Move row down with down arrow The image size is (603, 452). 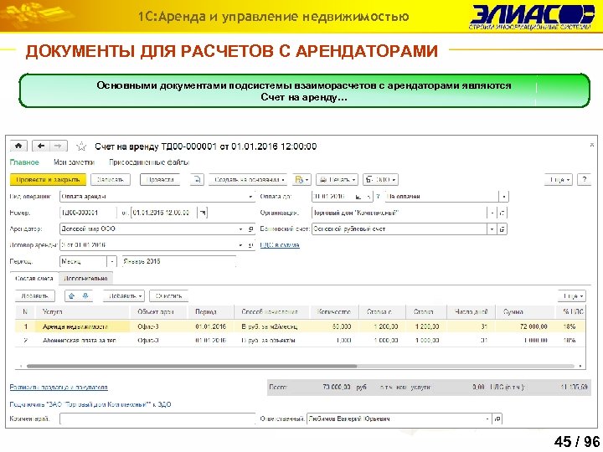click(x=85, y=296)
